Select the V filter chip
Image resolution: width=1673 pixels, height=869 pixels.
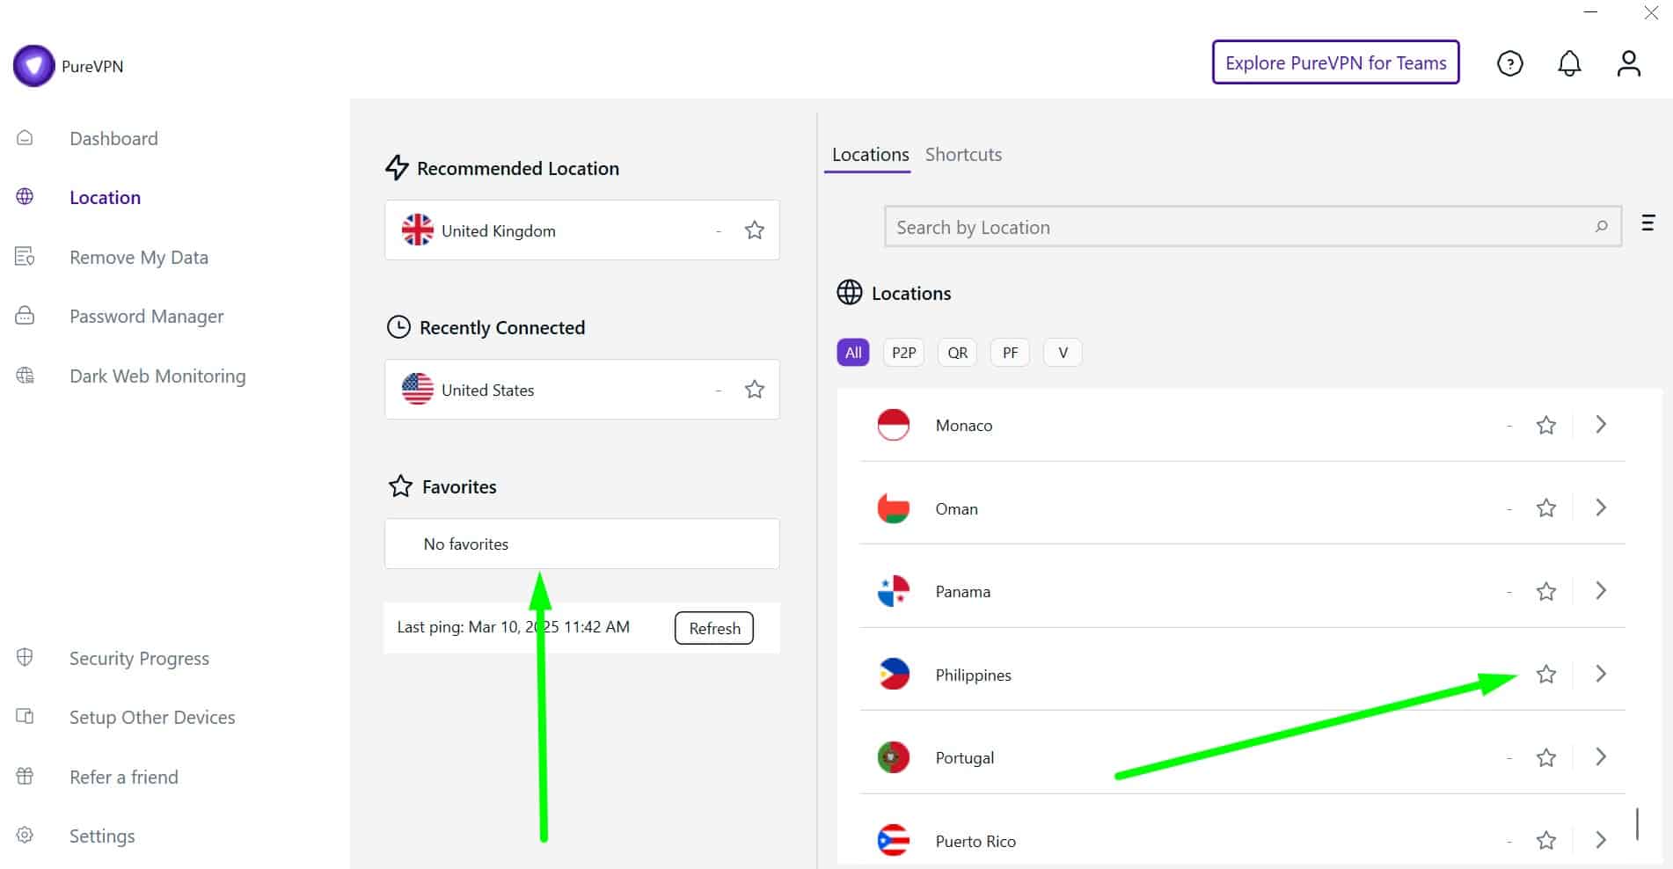[x=1063, y=353]
